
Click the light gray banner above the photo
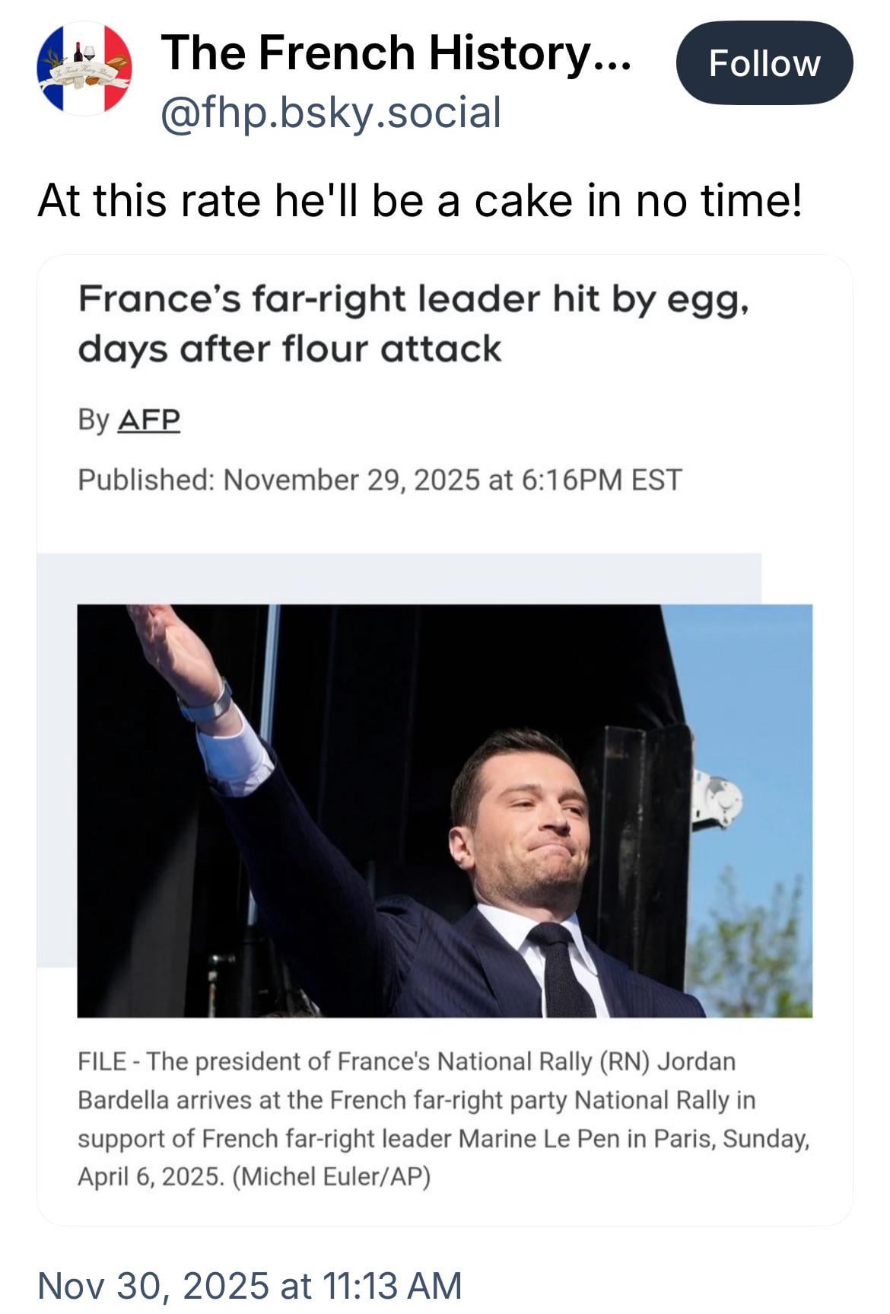point(396,577)
